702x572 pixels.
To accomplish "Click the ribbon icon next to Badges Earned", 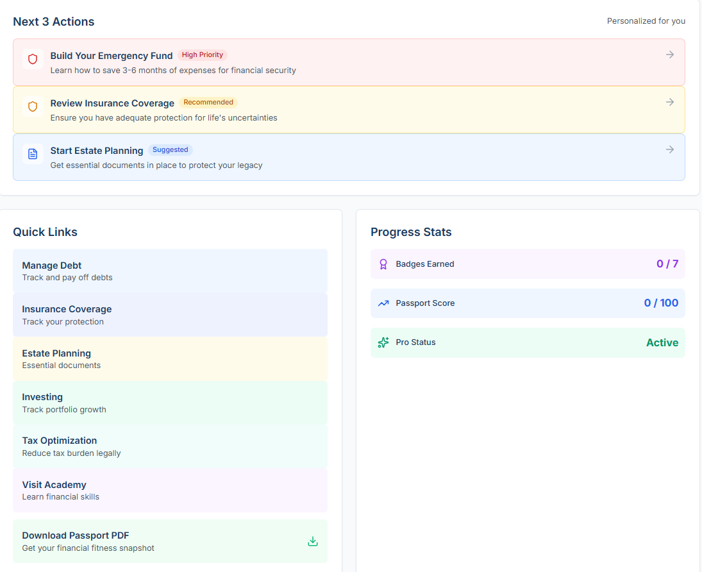I will pos(383,264).
